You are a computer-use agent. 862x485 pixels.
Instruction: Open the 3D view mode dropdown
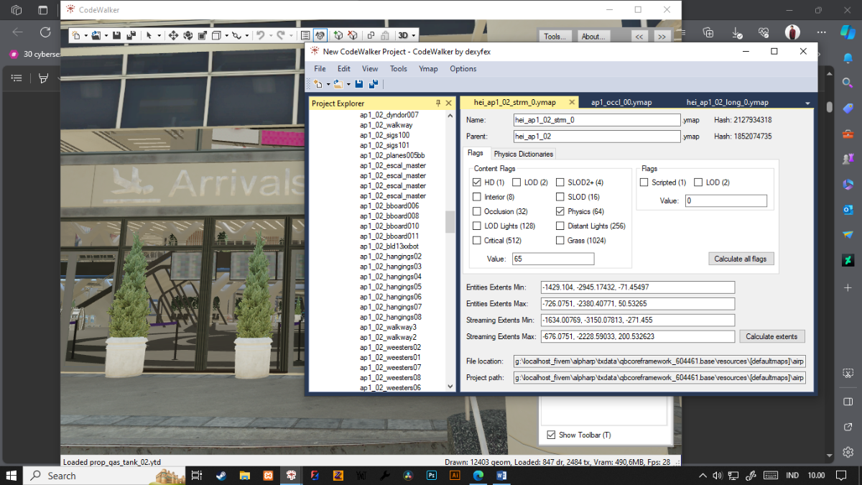(407, 35)
